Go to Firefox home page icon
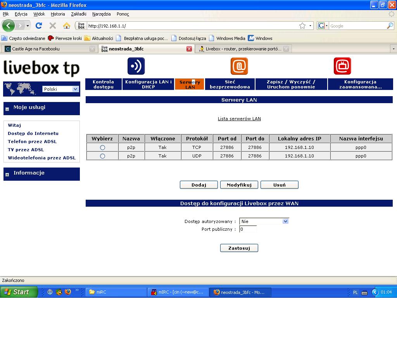Image resolution: width=397 pixels, height=349 pixels. 67,26
